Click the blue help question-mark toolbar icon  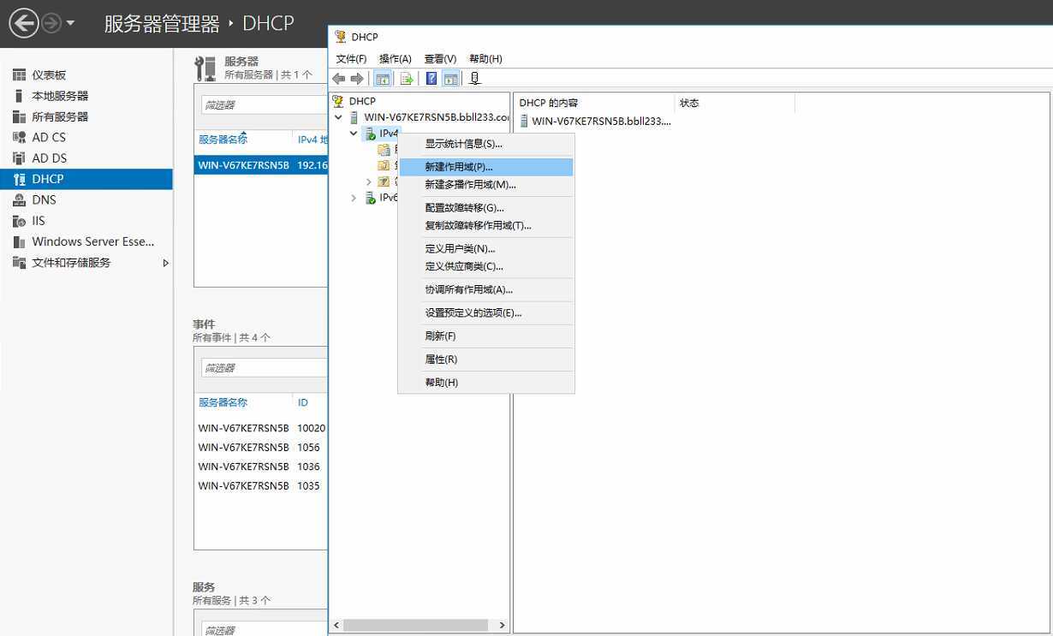click(431, 79)
